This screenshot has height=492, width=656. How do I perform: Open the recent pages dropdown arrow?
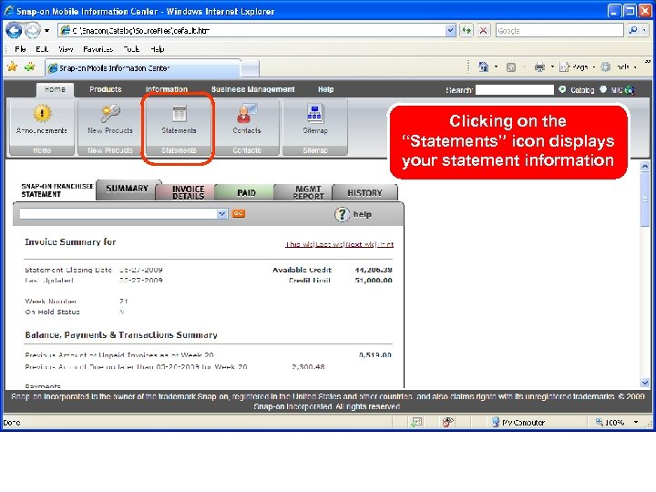tap(46, 31)
